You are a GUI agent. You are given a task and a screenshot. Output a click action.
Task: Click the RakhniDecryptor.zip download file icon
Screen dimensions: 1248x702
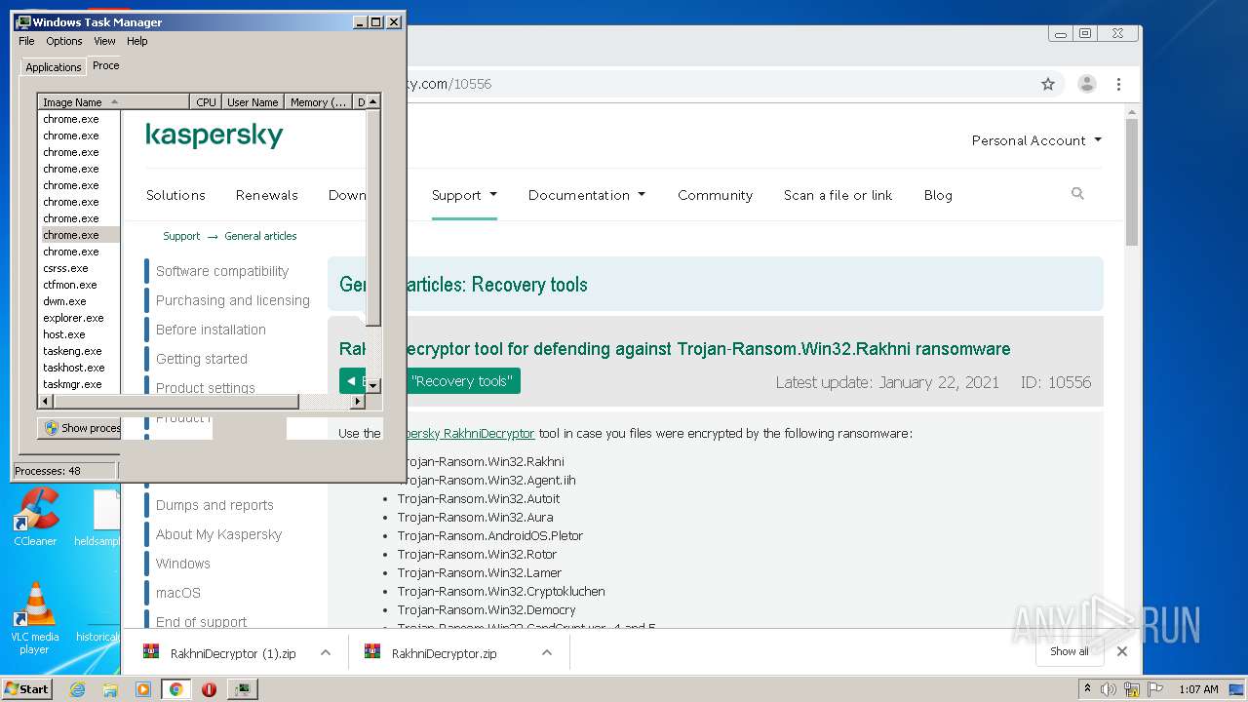pos(372,652)
